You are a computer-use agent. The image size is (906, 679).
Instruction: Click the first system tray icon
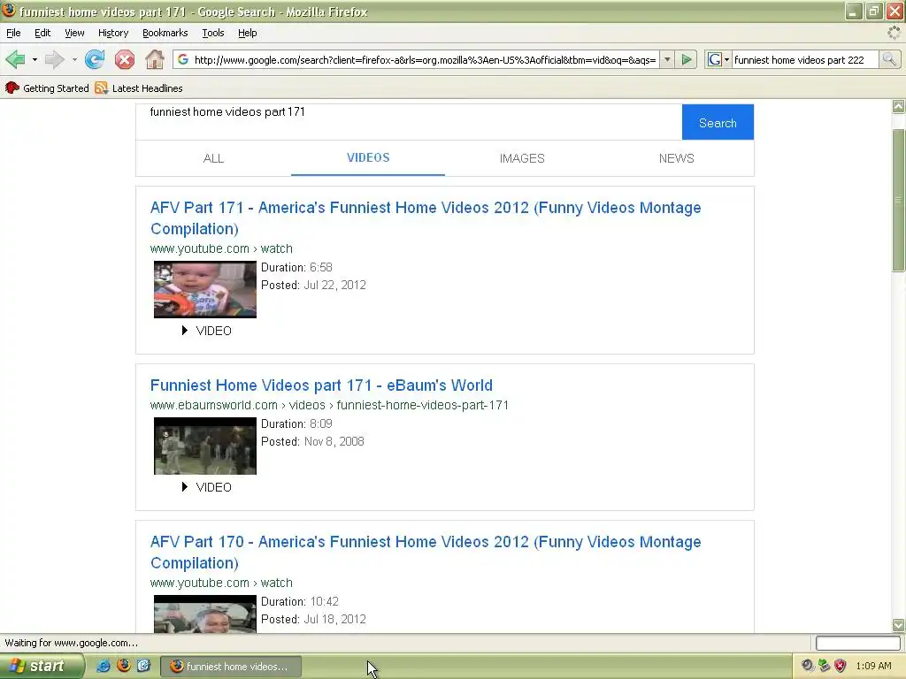(x=807, y=666)
